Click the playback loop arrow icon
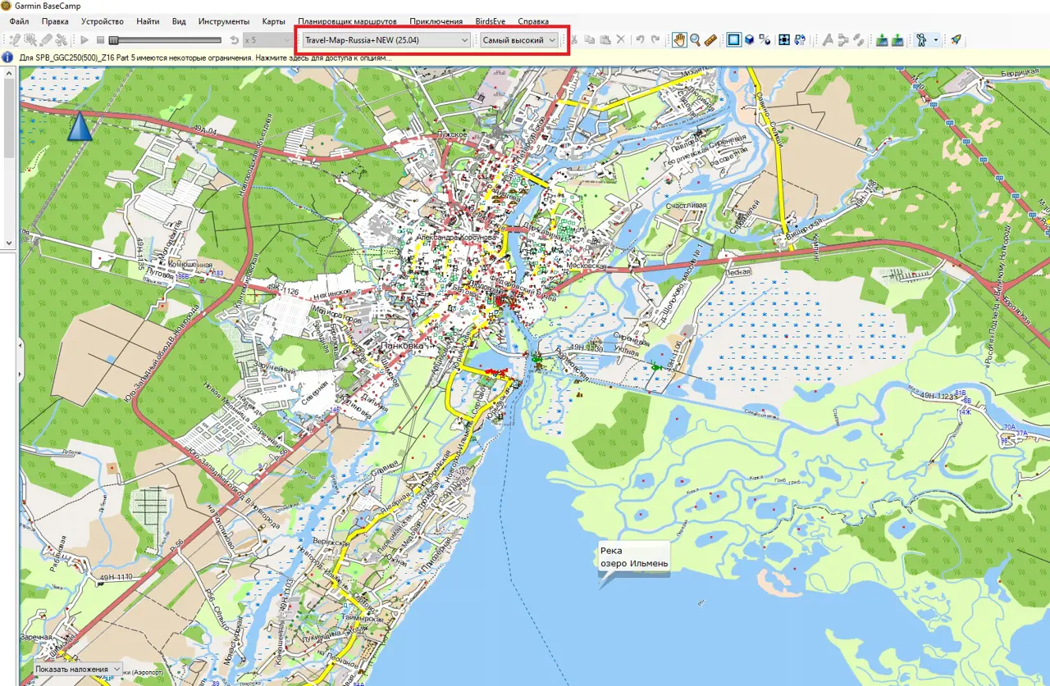 click(x=234, y=39)
